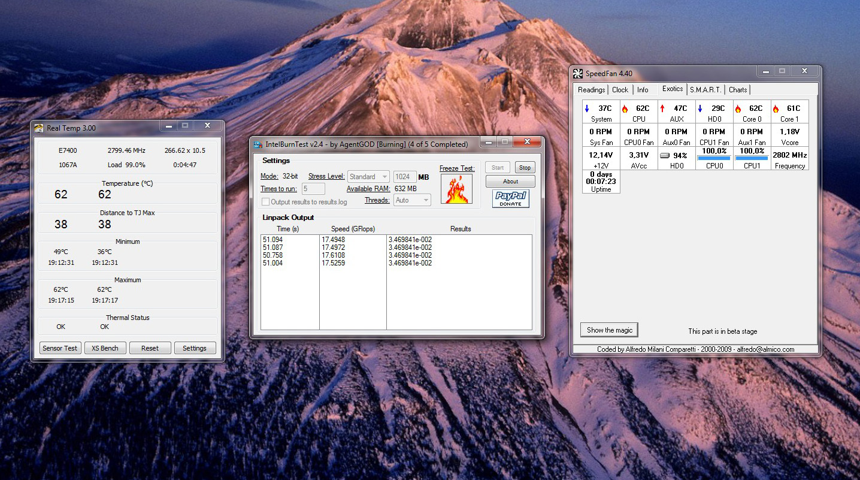Maximize the Real Temp window
Screen dimensions: 860x480
click(185, 125)
